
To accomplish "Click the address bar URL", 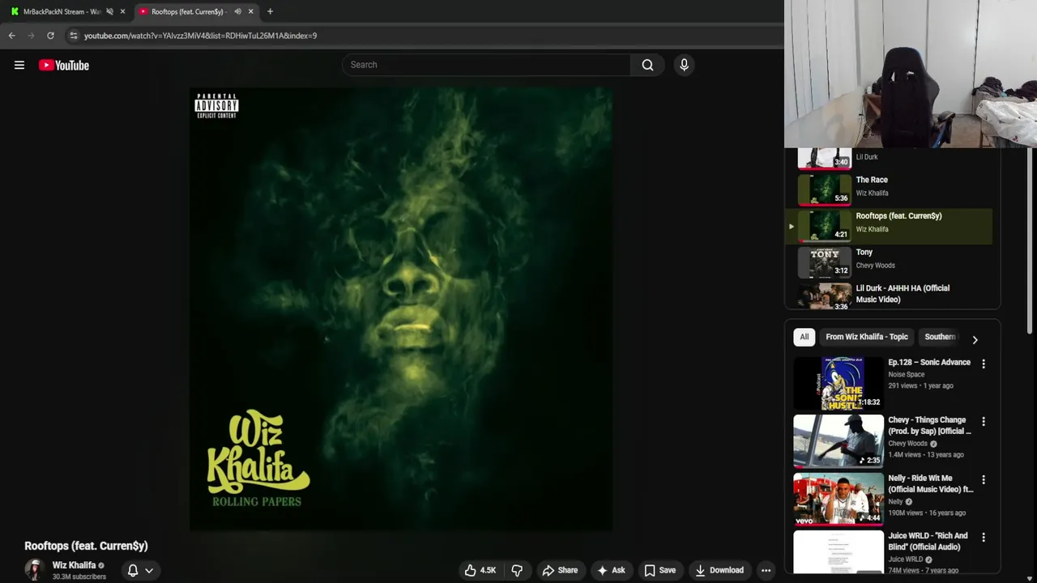I will pos(200,36).
